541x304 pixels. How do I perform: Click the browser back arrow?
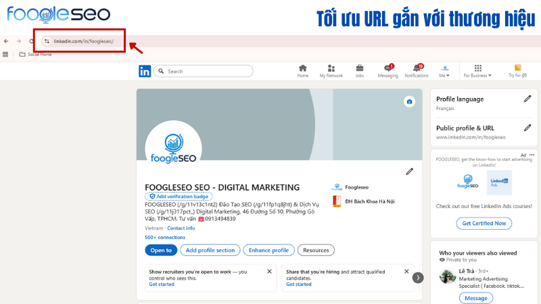6,41
